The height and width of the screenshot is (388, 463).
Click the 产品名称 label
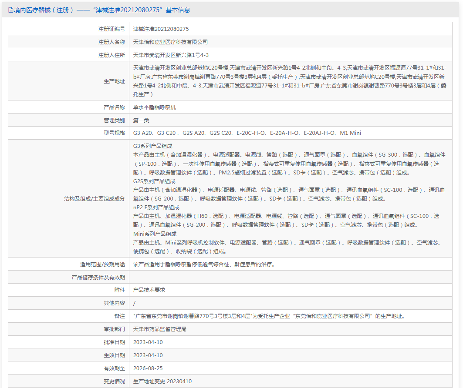point(114,107)
